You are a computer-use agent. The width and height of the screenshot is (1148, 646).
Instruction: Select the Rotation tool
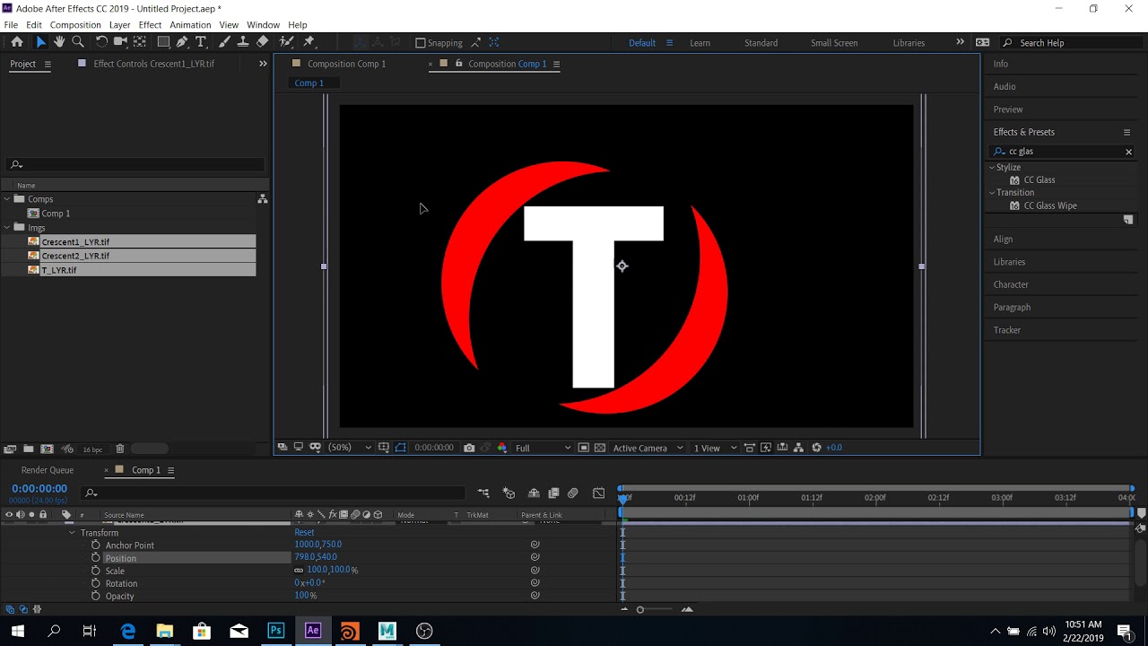point(101,42)
